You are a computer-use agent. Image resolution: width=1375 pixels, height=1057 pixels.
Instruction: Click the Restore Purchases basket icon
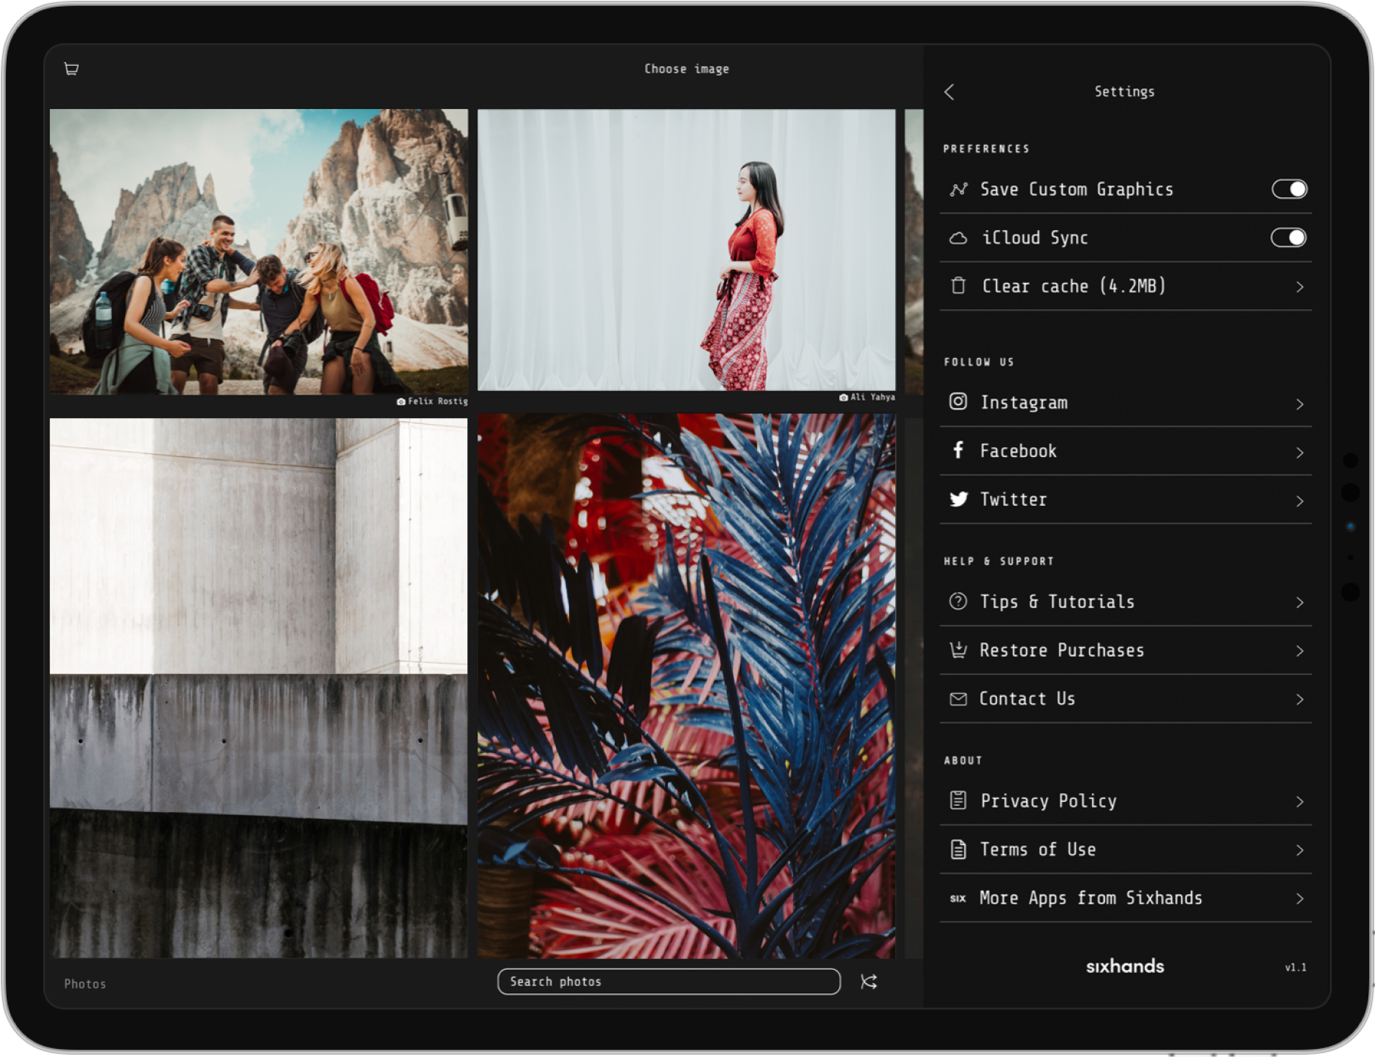click(x=958, y=649)
